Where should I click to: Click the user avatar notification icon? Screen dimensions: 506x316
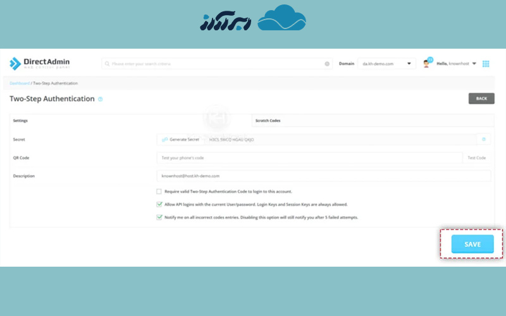click(x=427, y=64)
